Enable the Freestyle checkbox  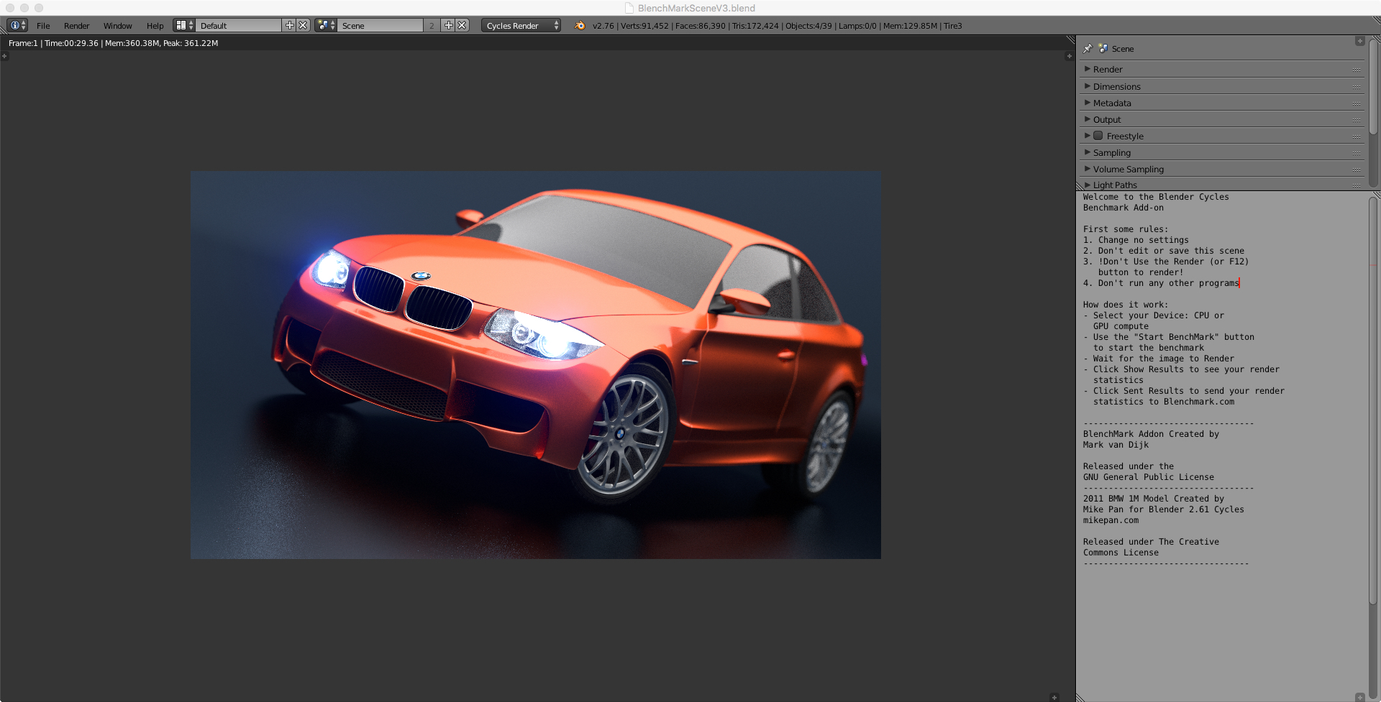[1098, 136]
